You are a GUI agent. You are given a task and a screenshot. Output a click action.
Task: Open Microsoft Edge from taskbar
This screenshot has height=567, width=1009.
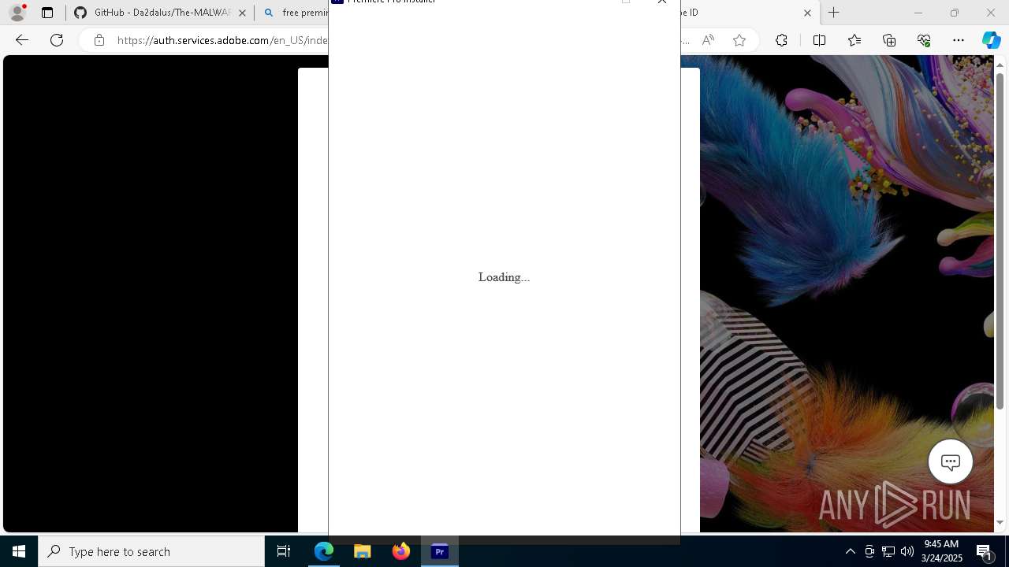click(x=324, y=551)
